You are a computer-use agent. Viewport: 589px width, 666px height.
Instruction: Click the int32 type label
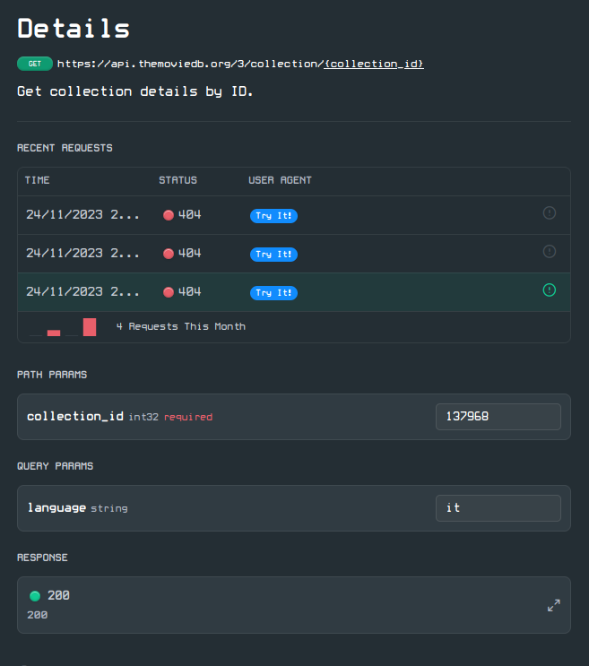(143, 417)
